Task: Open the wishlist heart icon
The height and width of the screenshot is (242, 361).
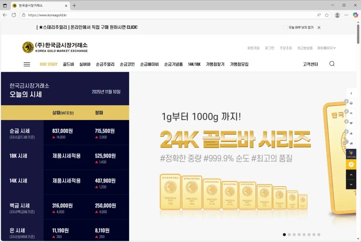Action: pos(351,123)
